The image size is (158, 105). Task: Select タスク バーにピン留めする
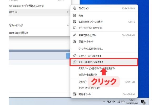tap(104, 56)
